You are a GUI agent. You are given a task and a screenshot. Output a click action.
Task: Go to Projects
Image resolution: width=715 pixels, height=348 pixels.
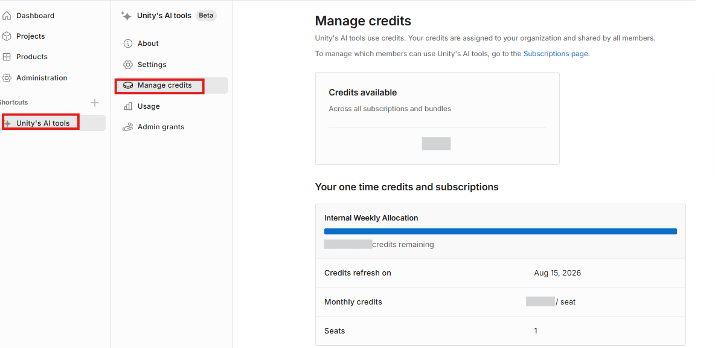click(31, 36)
